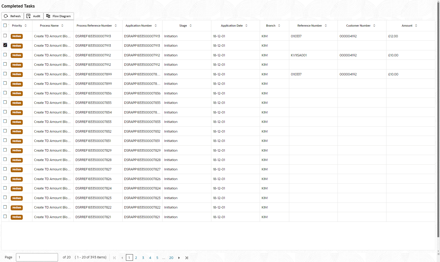Check row DSRREF1833500007836
The width and height of the screenshot is (440, 262).
click(x=5, y=93)
